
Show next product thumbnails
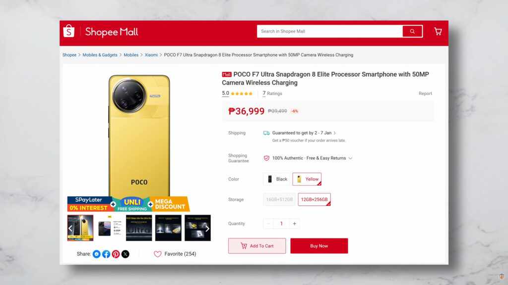207,228
